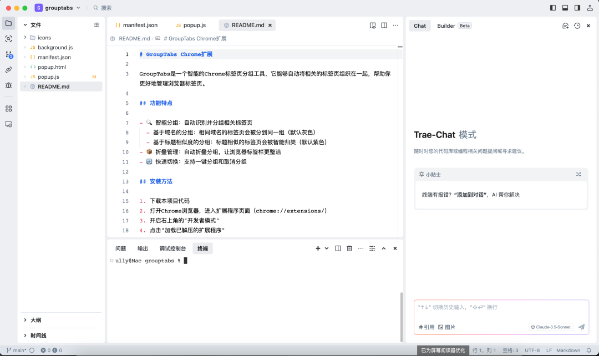The image size is (599, 356).
Task: Open the remote explorer monitor icon
Action: tap(8, 124)
